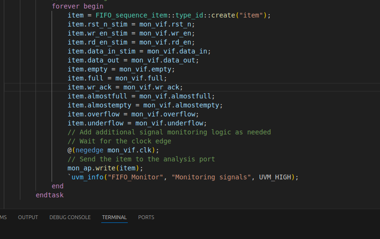Switch to the DEBUG CONSOLE tab
The height and width of the screenshot is (239, 380).
point(70,217)
